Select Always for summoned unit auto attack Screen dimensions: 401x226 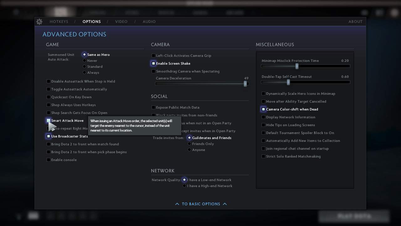pos(84,73)
